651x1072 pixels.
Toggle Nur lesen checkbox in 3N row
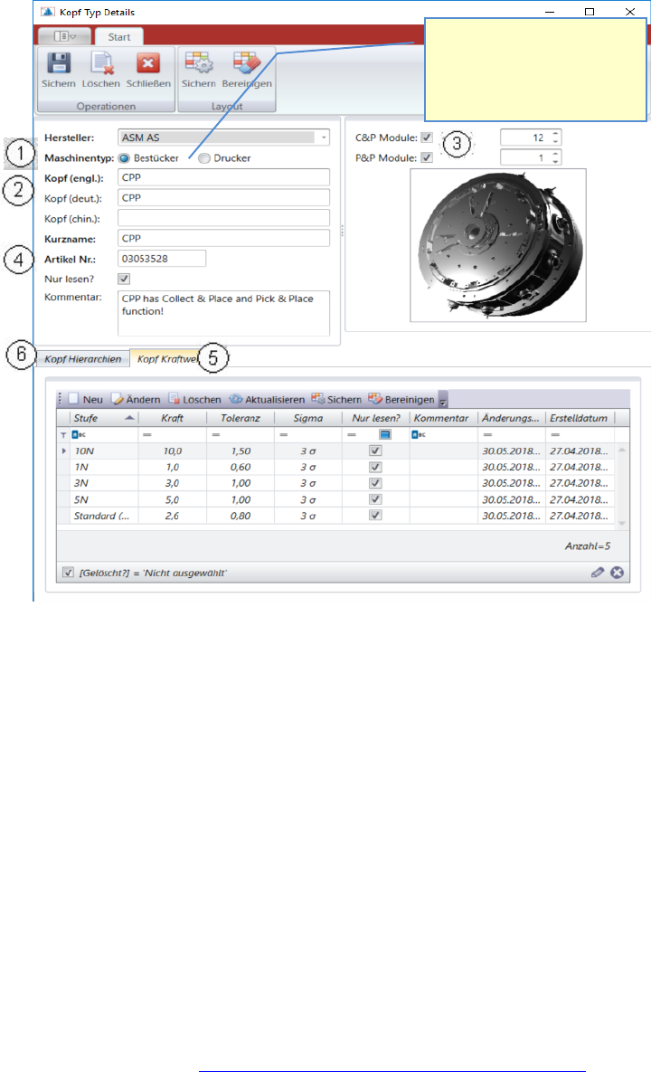pyautogui.click(x=375, y=483)
